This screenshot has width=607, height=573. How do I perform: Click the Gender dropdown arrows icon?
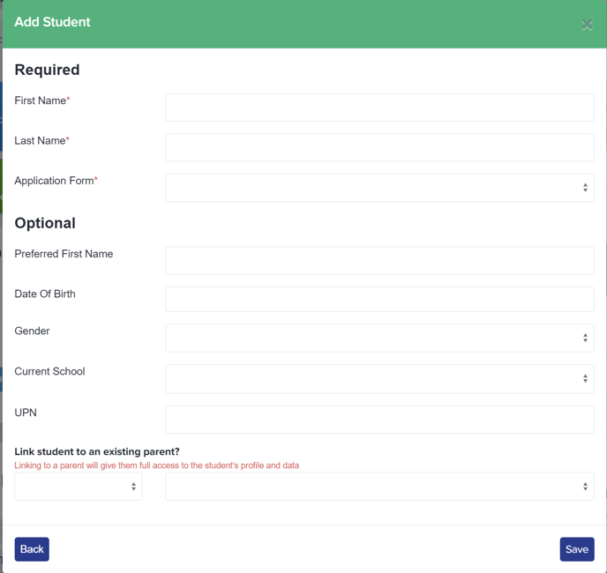tap(585, 338)
